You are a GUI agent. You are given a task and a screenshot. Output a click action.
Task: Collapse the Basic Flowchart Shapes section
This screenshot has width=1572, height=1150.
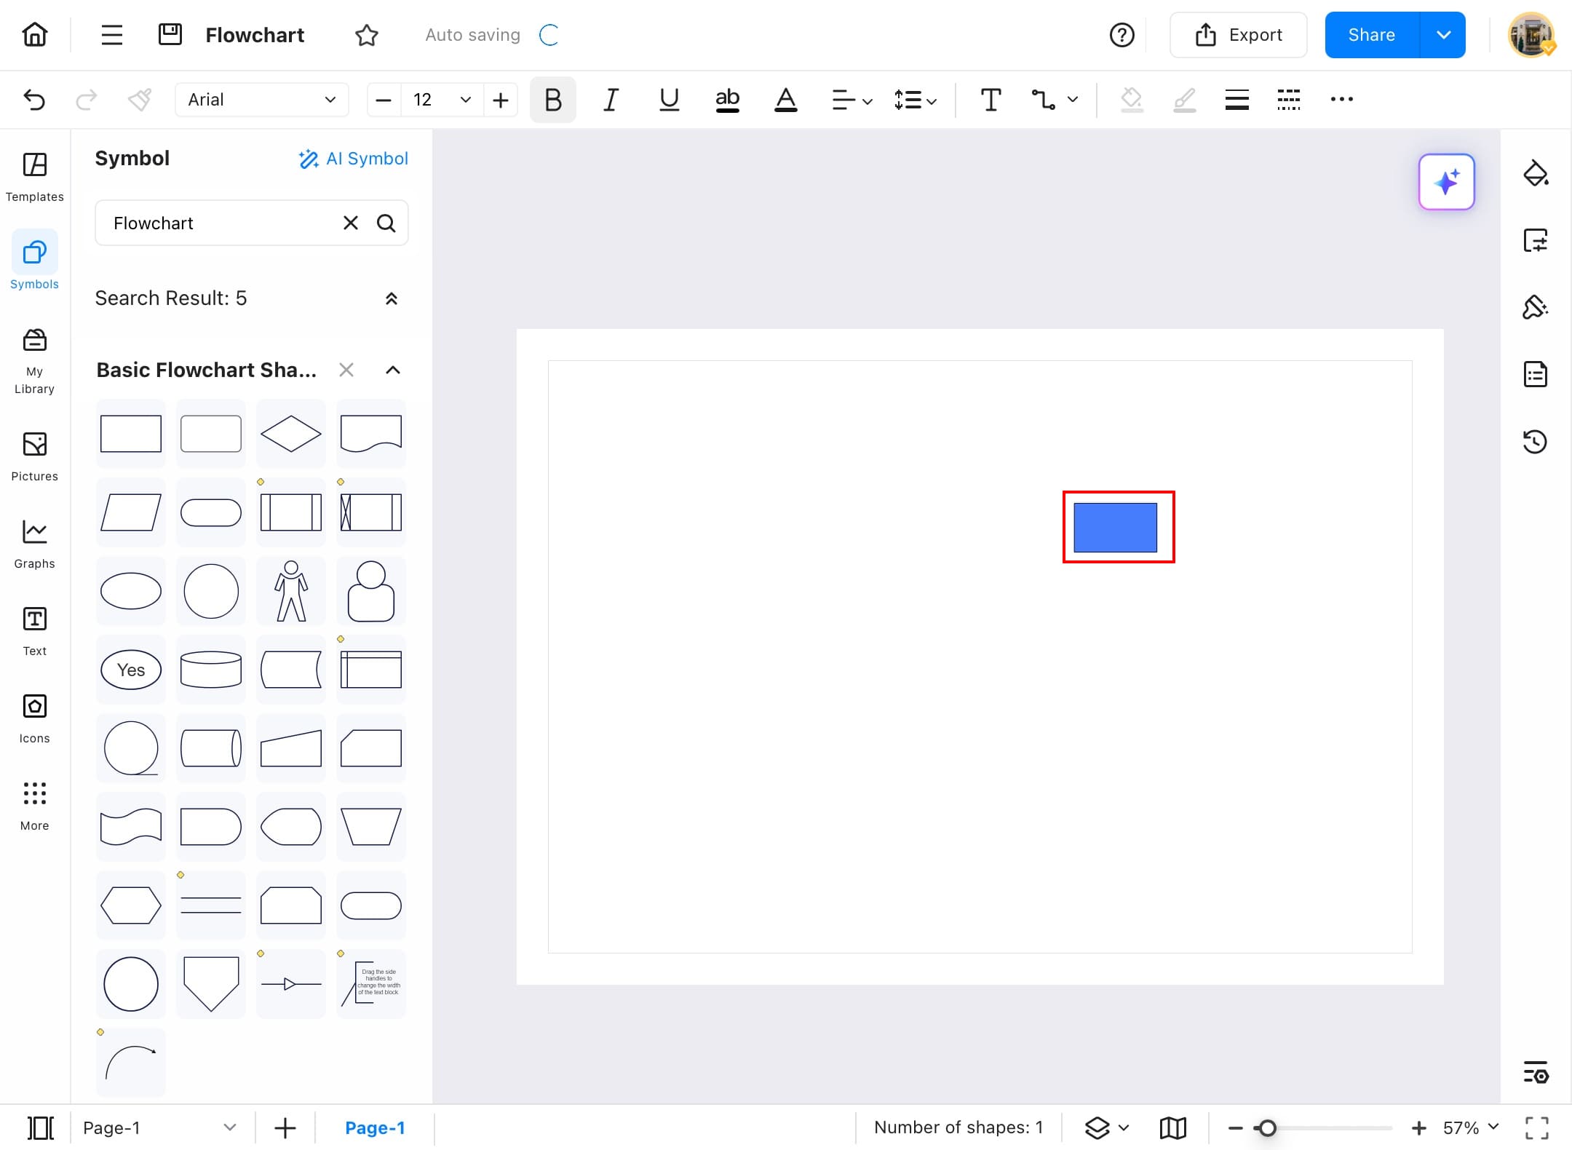tap(393, 370)
